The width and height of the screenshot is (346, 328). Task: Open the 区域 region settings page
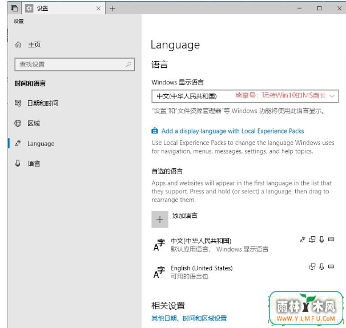[34, 123]
